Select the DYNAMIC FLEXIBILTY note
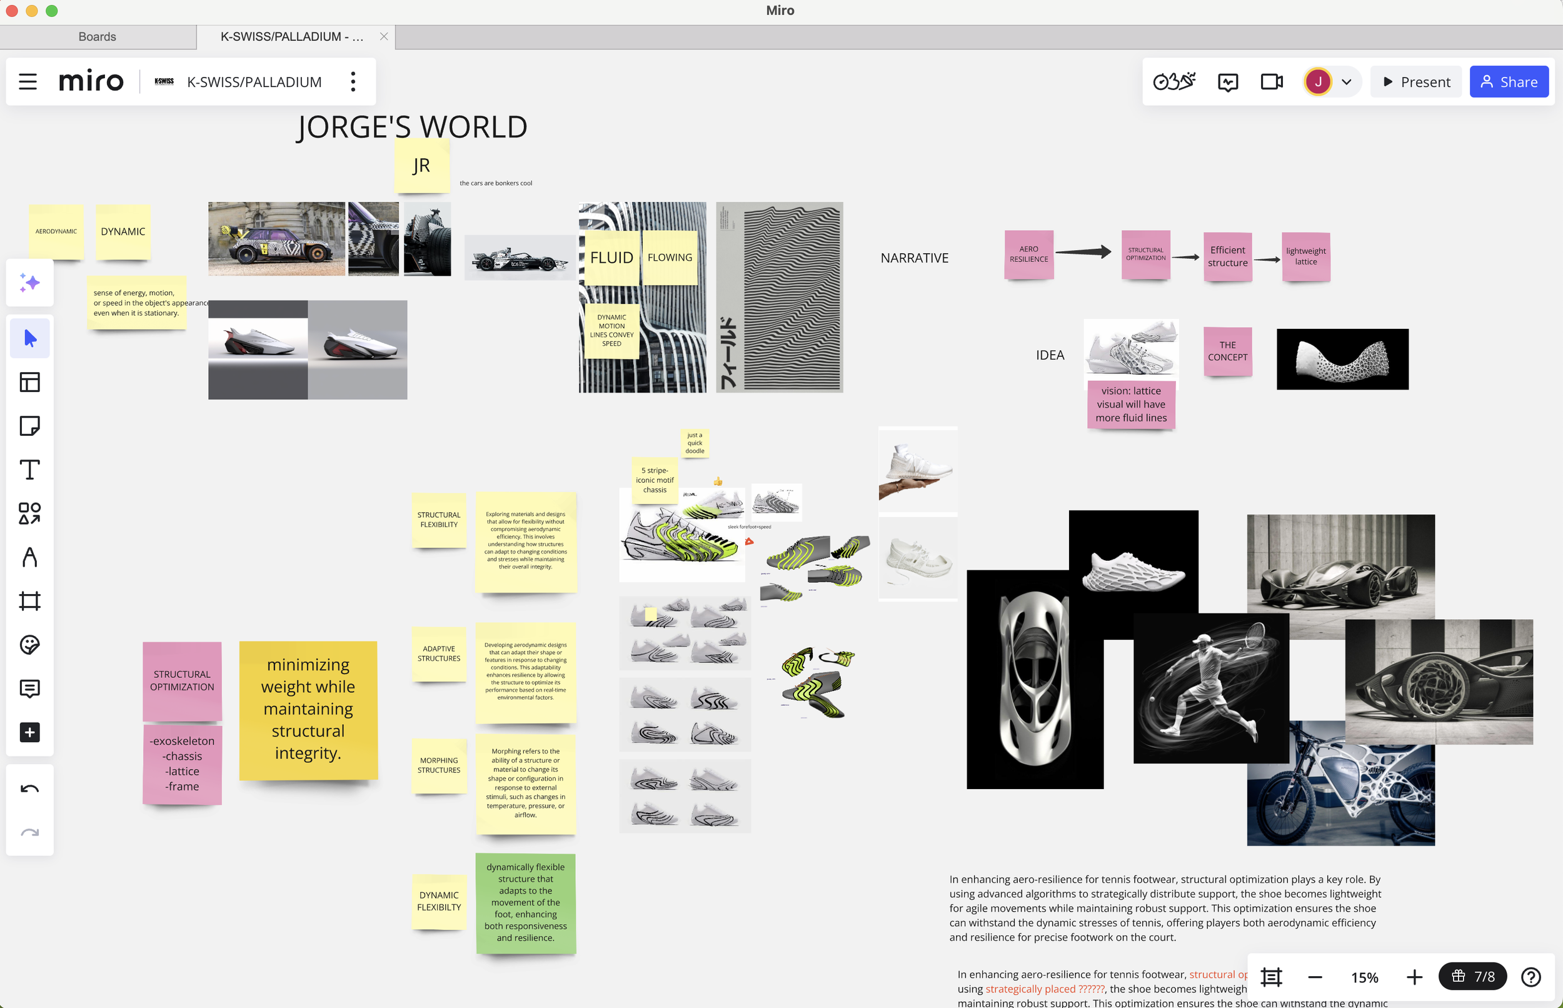The height and width of the screenshot is (1008, 1563). pos(439,902)
